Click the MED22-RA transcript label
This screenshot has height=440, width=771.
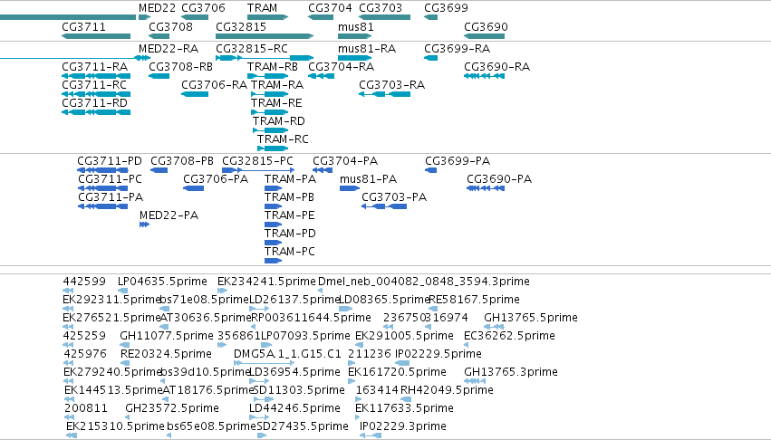tap(169, 49)
